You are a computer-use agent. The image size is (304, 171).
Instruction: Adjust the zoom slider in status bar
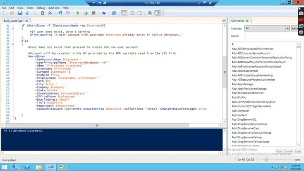coord(266,160)
